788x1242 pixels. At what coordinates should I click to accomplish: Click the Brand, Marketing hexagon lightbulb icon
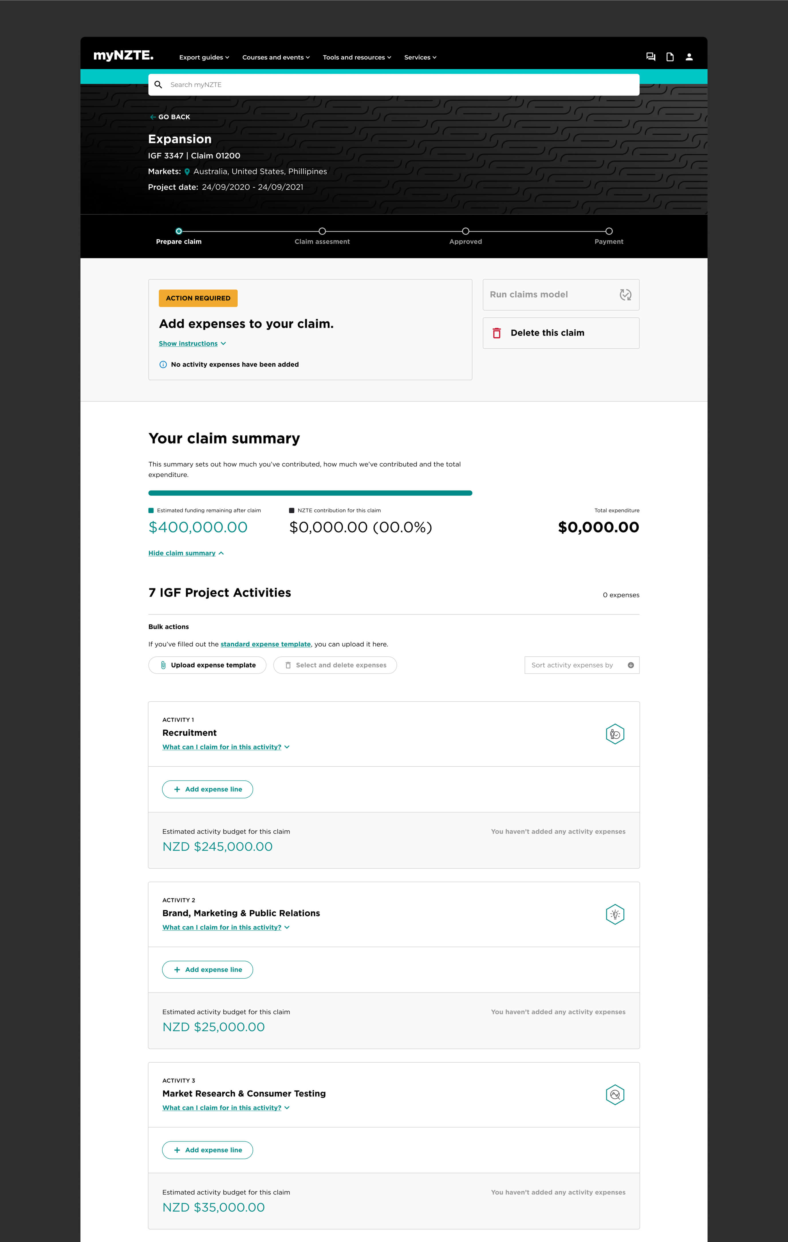pos(615,915)
